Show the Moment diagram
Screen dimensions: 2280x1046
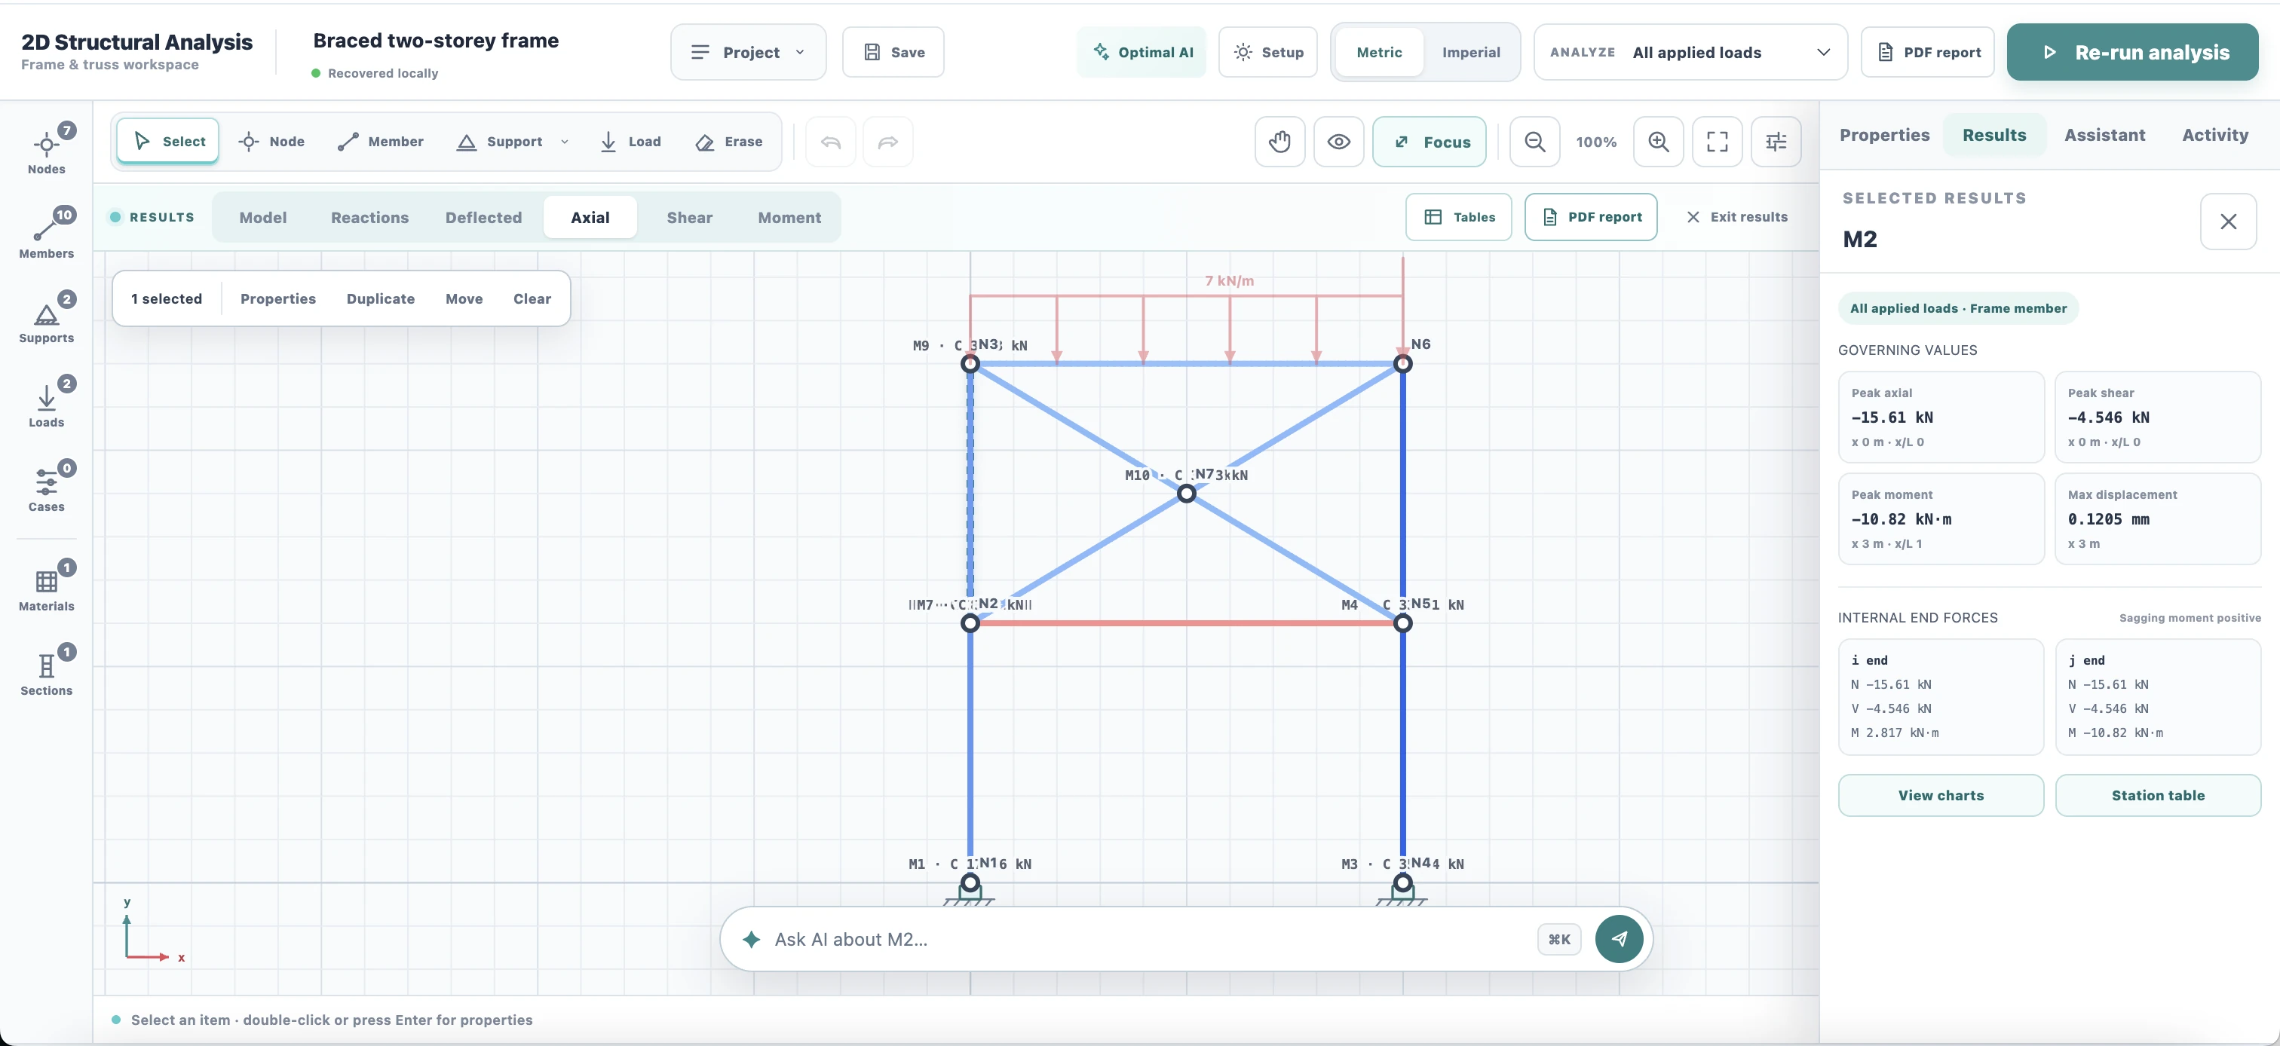[789, 218]
